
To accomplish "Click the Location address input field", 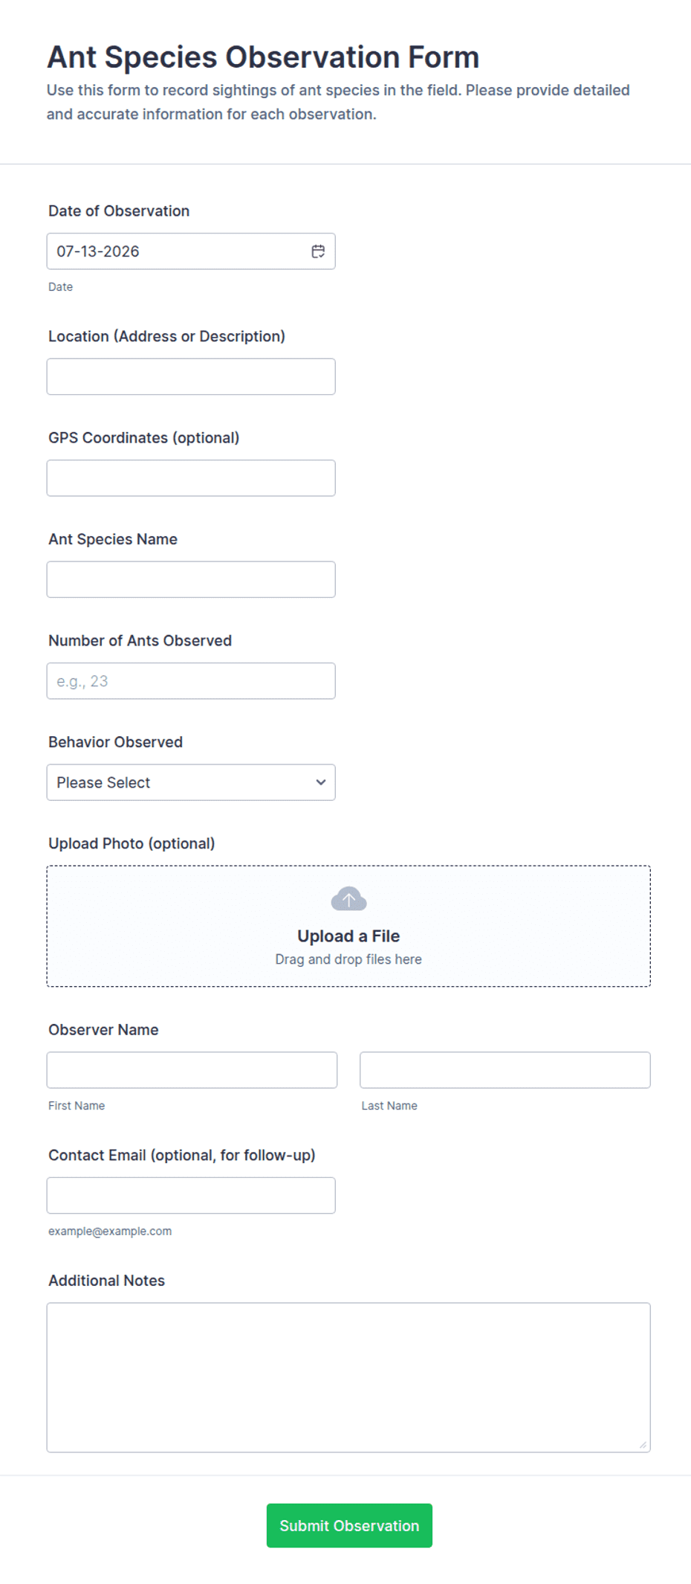I will pyautogui.click(x=191, y=376).
